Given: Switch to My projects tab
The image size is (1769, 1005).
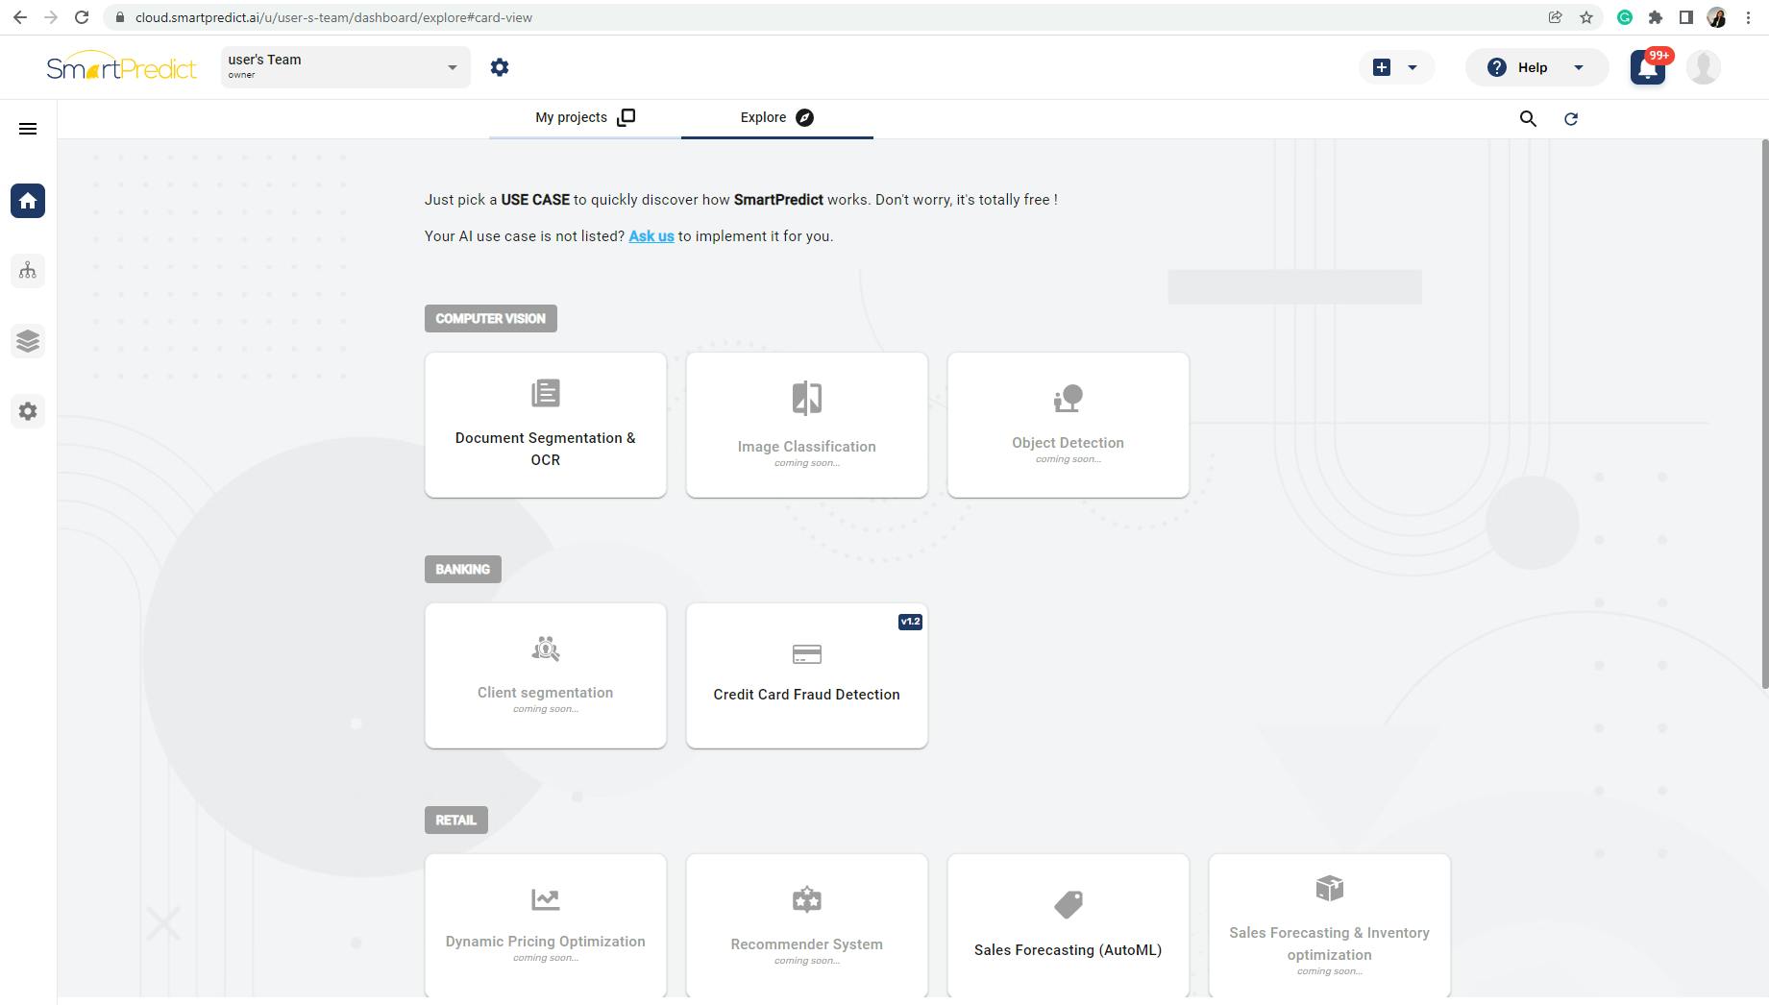Looking at the screenshot, I should (585, 117).
